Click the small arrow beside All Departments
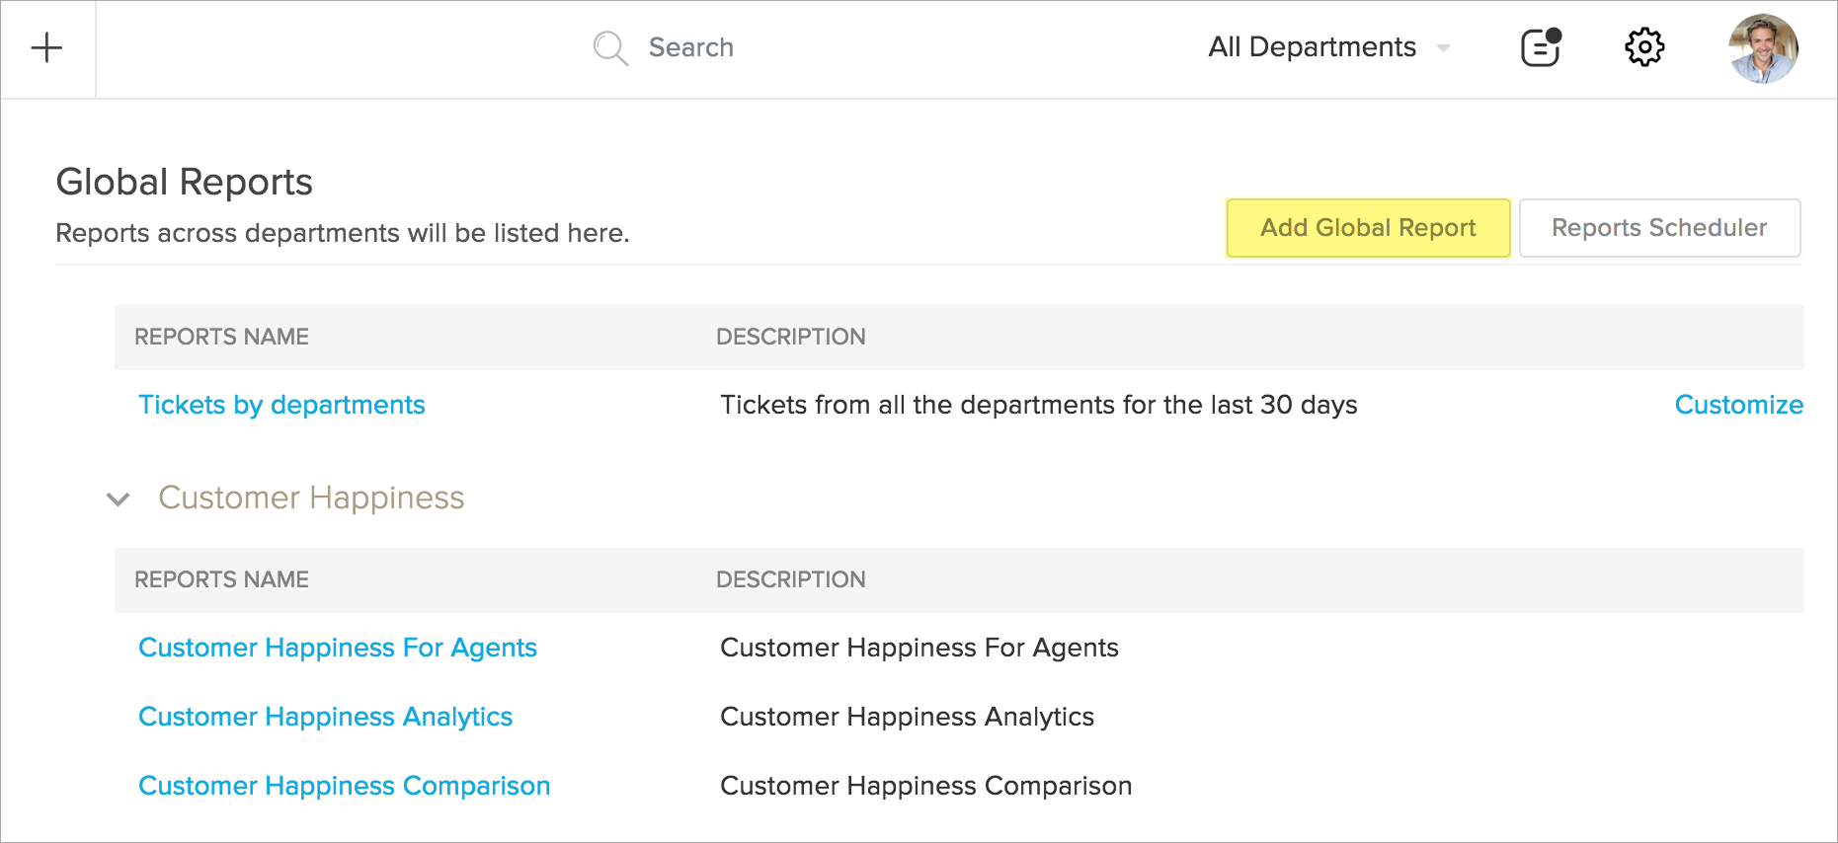This screenshot has height=843, width=1838. tap(1443, 48)
